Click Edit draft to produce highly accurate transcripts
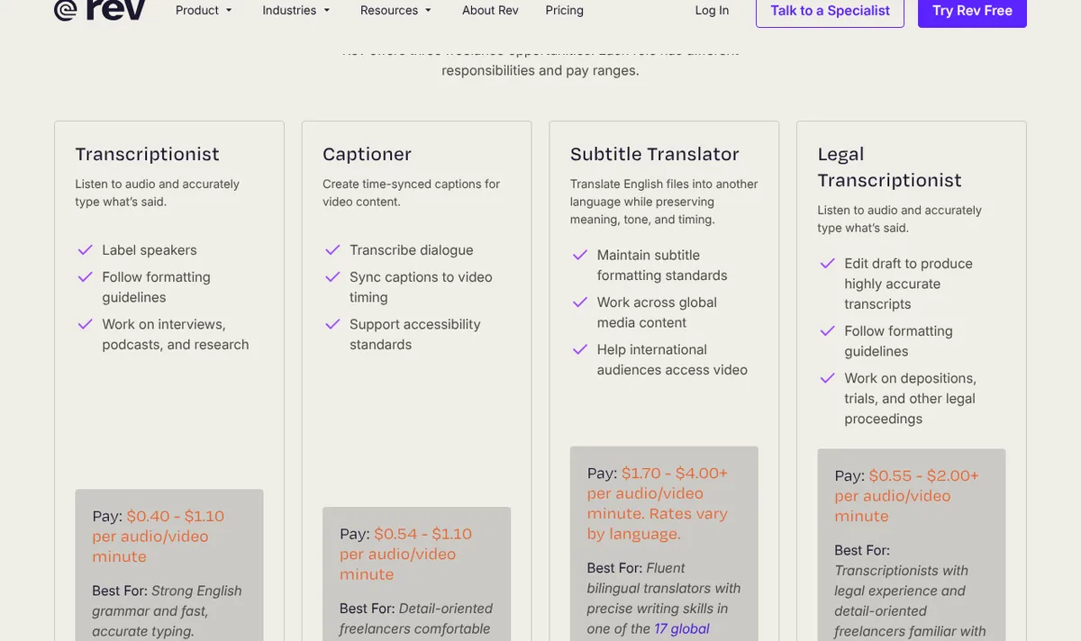This screenshot has width=1081, height=641. (908, 284)
